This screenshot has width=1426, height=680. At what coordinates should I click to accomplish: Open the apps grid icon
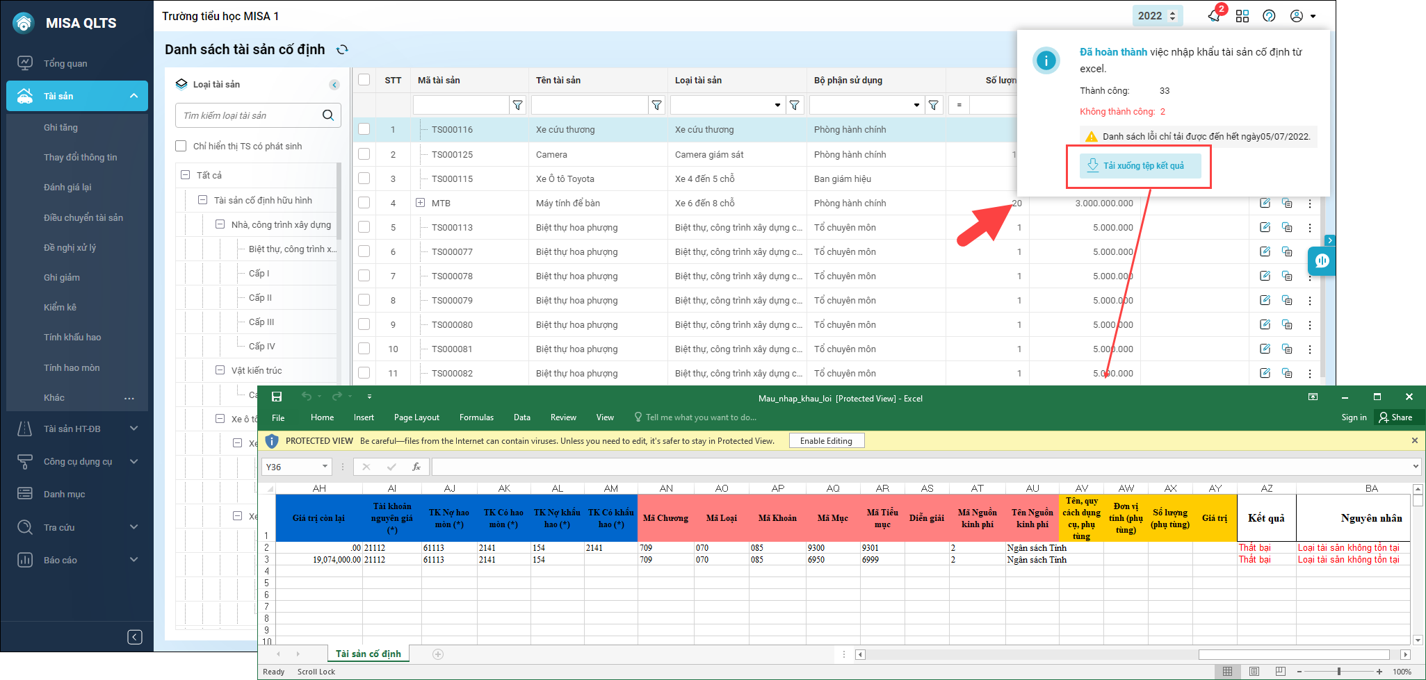click(1242, 16)
